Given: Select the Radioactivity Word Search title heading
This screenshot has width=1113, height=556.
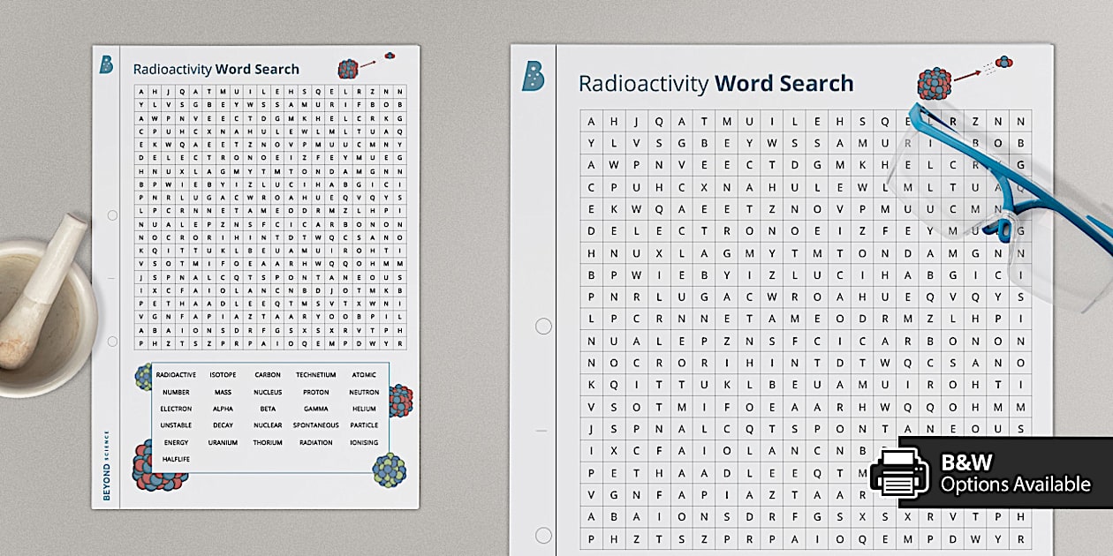Looking at the screenshot, I should click(715, 83).
